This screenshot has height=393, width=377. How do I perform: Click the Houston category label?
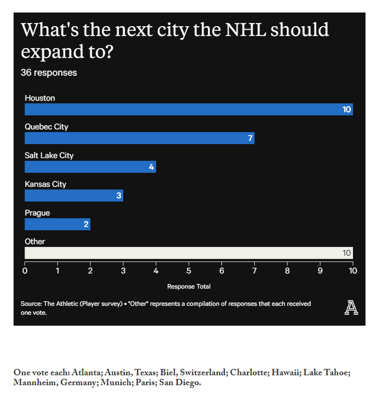pos(40,98)
